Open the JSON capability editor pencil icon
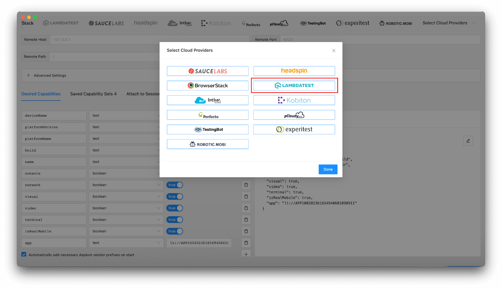This screenshot has height=289, width=502. (468, 141)
